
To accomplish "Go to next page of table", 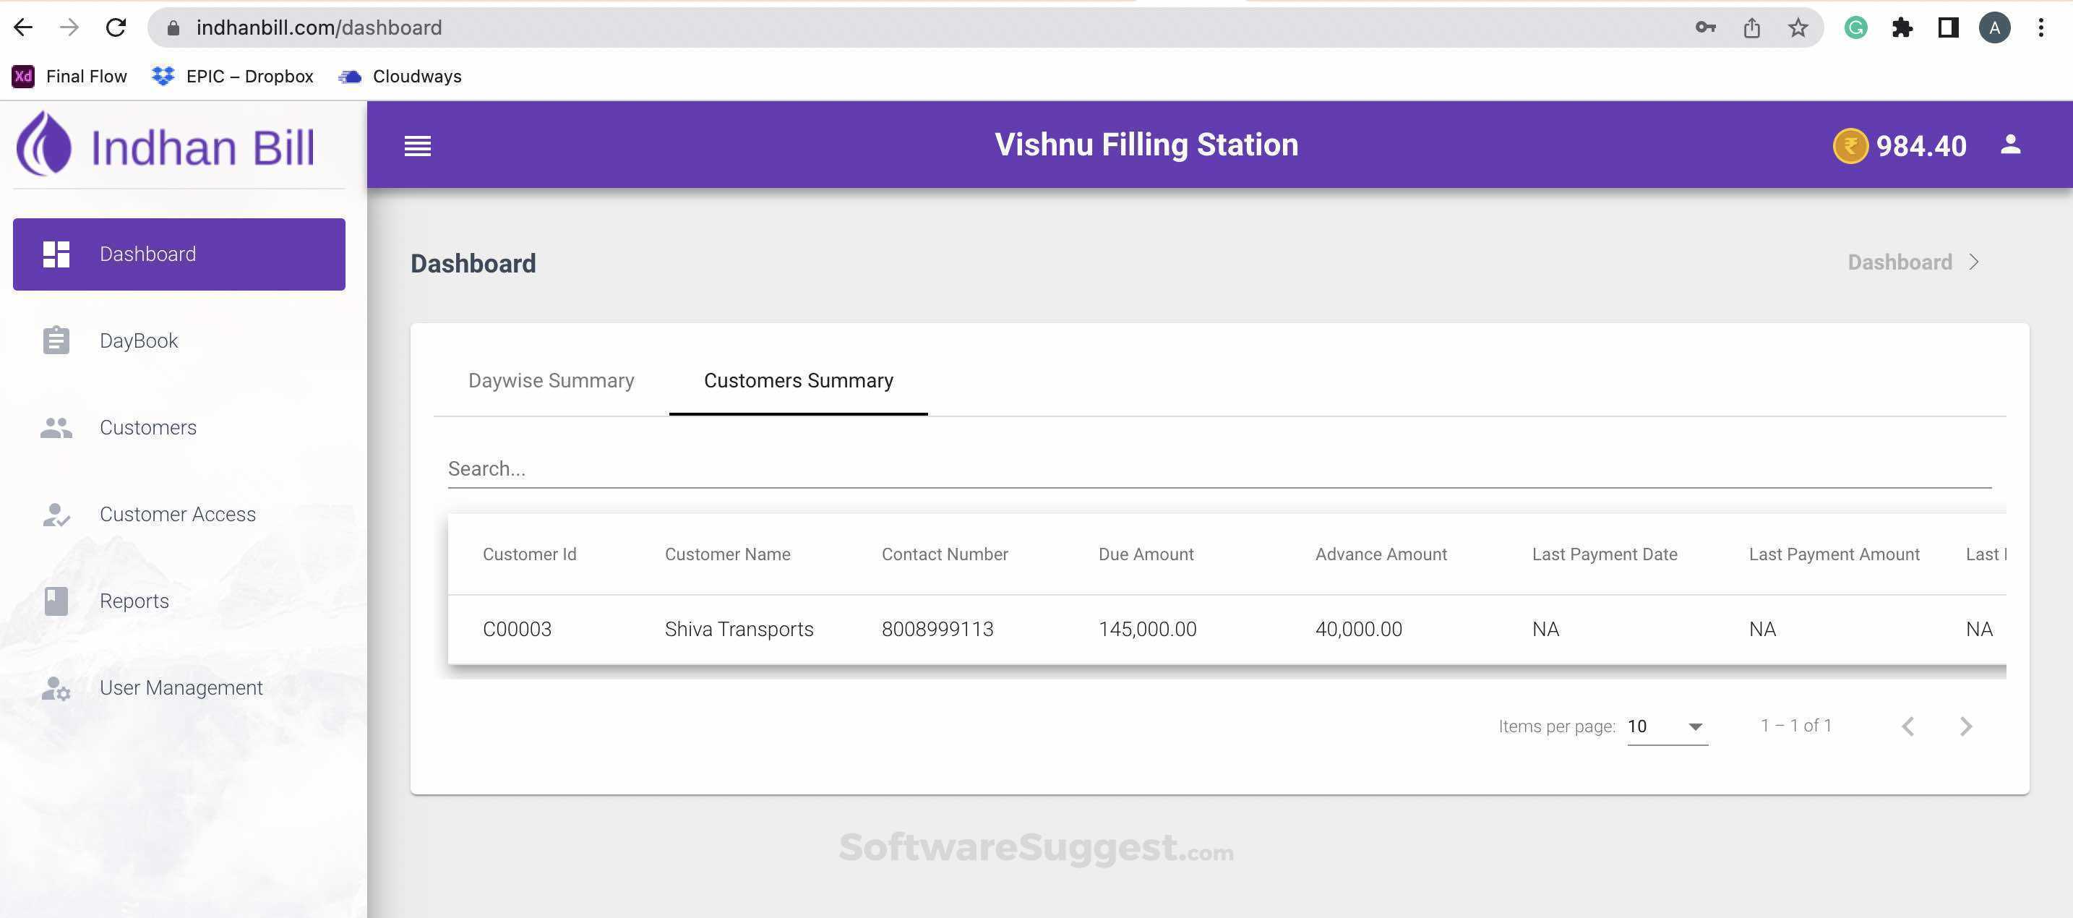I will 1965,726.
